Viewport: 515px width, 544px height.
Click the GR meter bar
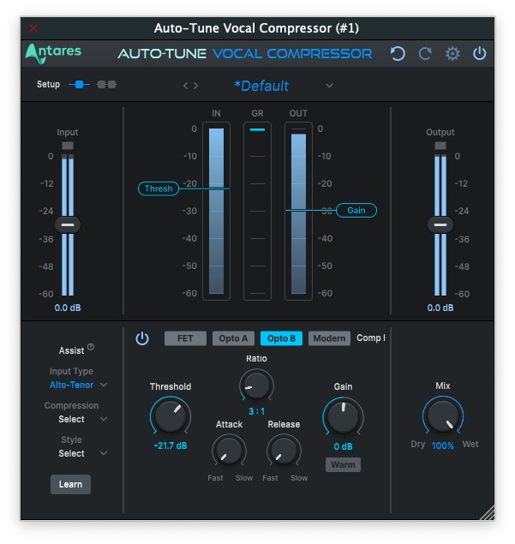[257, 211]
